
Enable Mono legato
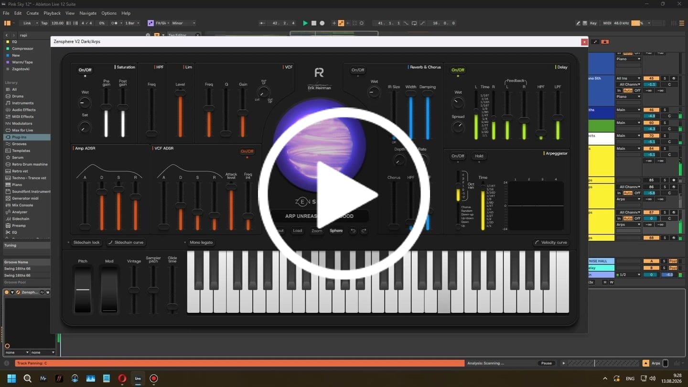pyautogui.click(x=201, y=242)
